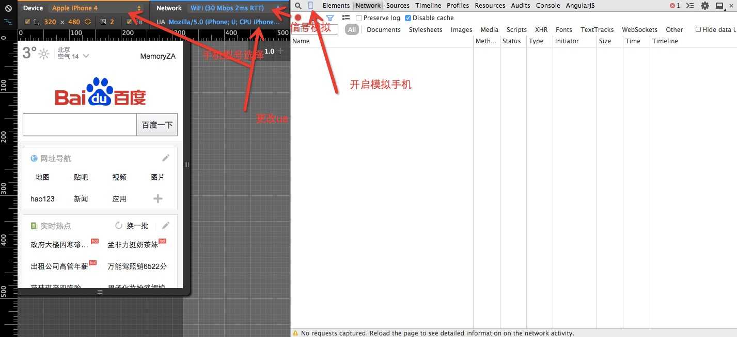737x337 pixels.
Task: Filter requests by Documents
Action: (x=384, y=29)
